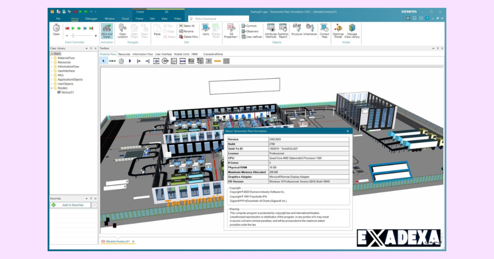494x259 pixels.
Task: Increase simulation speed with plus
Action: pyautogui.click(x=96, y=36)
